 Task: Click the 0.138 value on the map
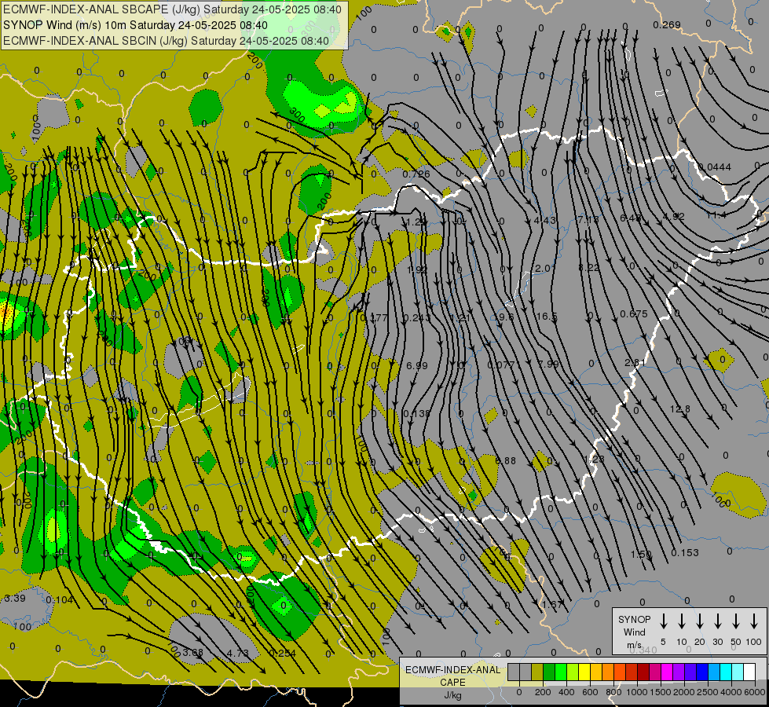tap(416, 414)
